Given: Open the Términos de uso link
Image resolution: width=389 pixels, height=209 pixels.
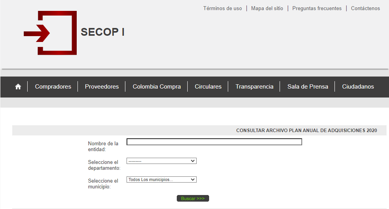Looking at the screenshot, I should click(x=222, y=9).
